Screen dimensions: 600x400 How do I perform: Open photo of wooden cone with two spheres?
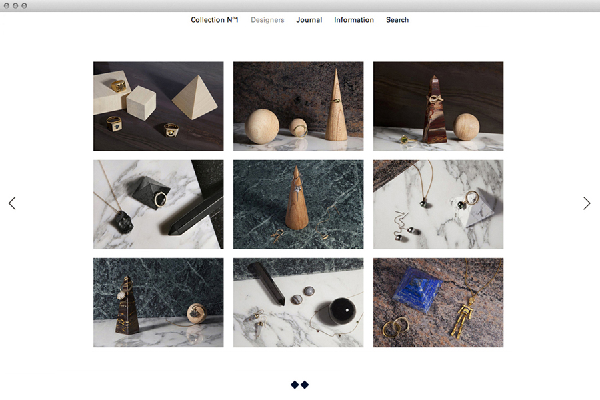(x=299, y=106)
